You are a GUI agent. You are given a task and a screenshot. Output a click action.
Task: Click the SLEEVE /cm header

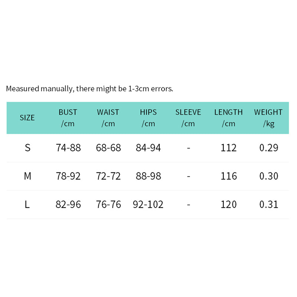coord(188,118)
